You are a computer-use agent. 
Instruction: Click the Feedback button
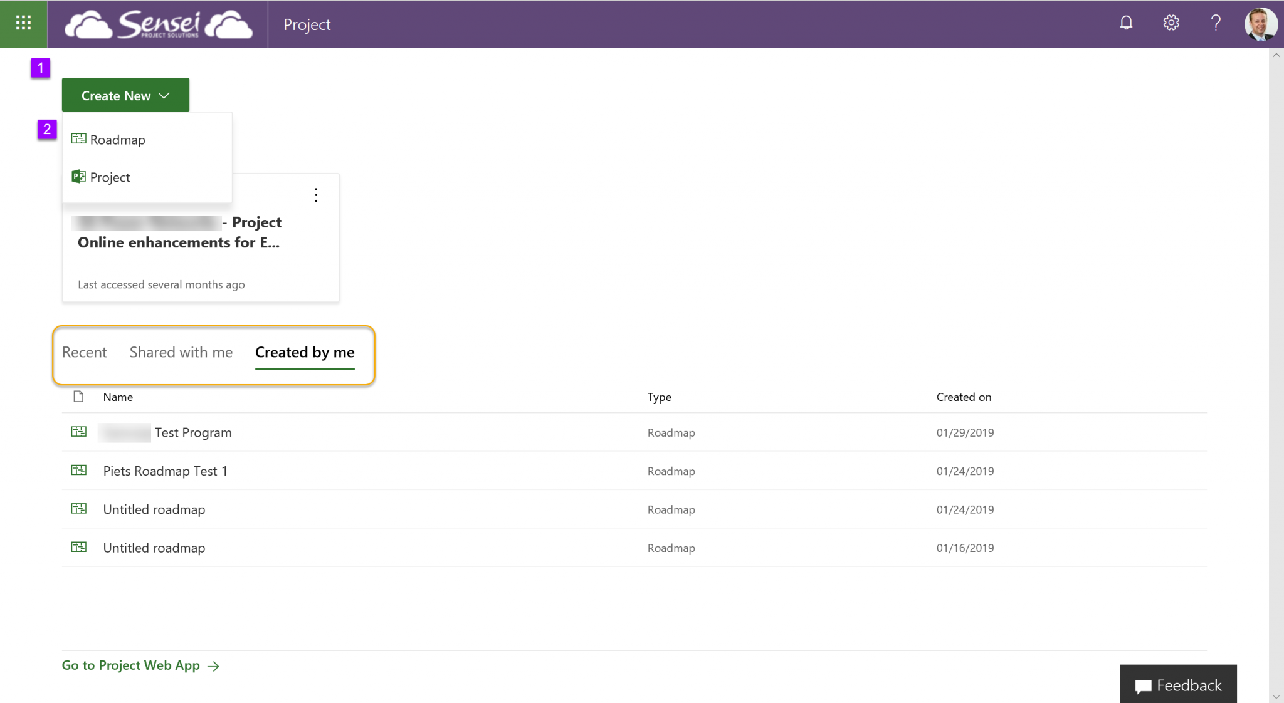pyautogui.click(x=1178, y=685)
